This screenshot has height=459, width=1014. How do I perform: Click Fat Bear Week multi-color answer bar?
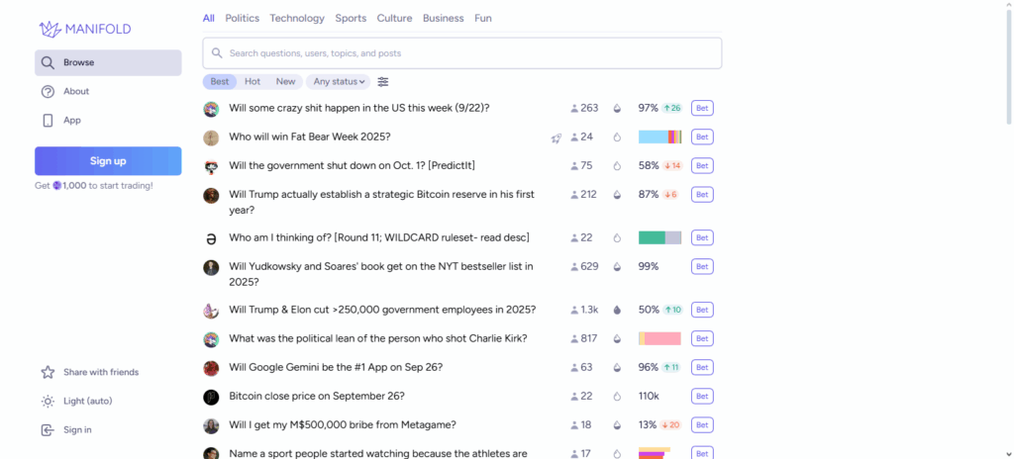point(660,138)
